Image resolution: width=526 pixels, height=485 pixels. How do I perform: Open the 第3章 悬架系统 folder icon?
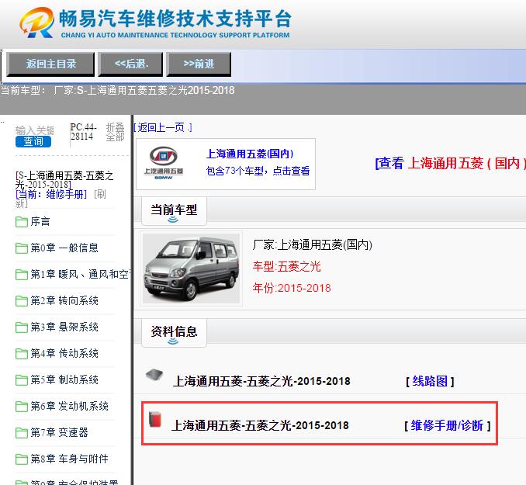[x=22, y=327]
